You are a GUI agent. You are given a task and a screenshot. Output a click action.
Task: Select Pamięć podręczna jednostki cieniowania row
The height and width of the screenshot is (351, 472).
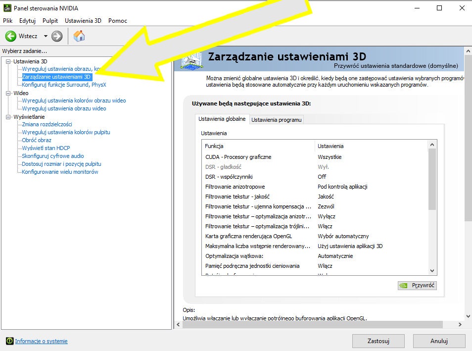(315, 266)
